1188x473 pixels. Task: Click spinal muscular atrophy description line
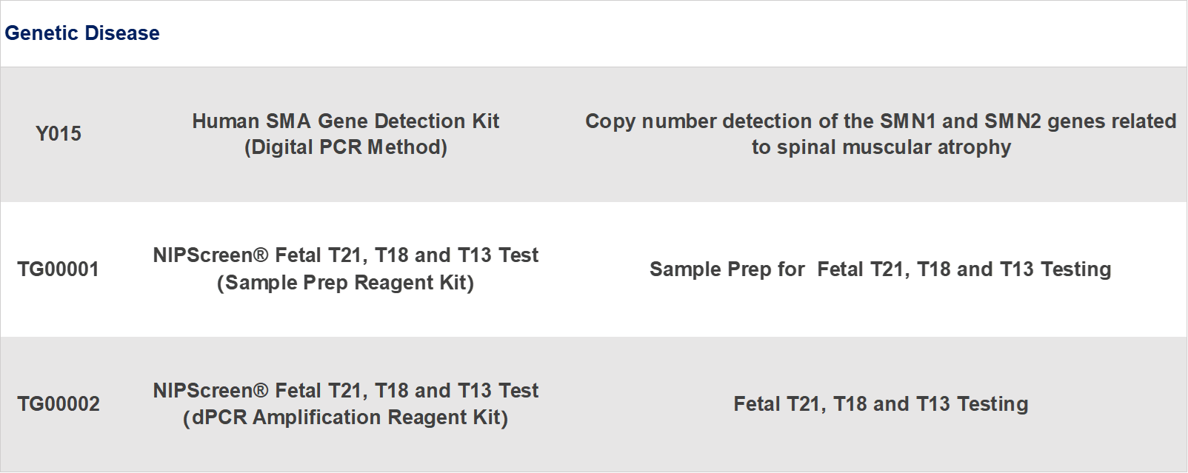(881, 147)
